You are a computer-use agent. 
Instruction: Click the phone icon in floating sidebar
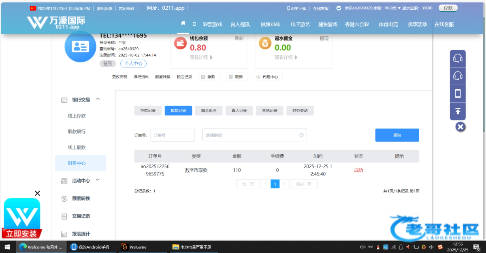pyautogui.click(x=458, y=94)
